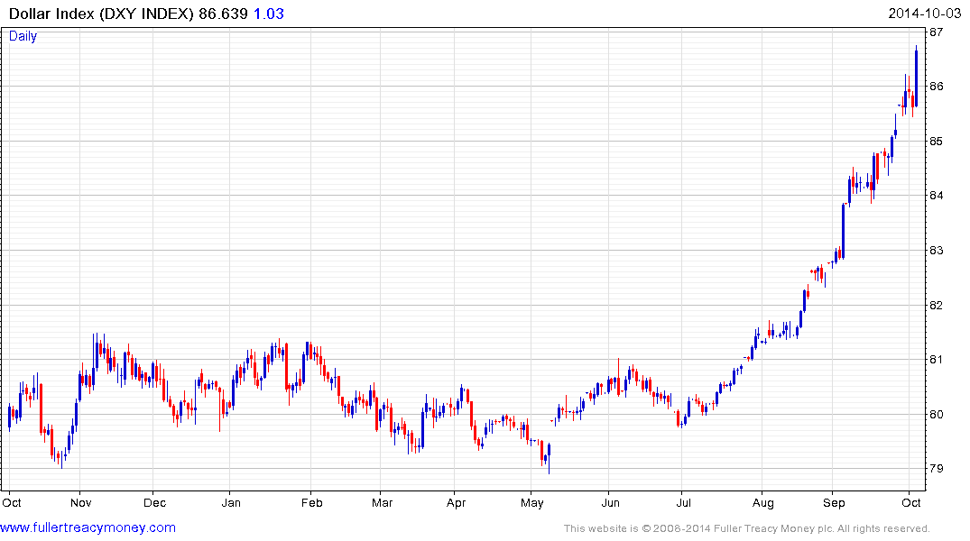Click the 79 price axis label
970x541 pixels.
[936, 468]
